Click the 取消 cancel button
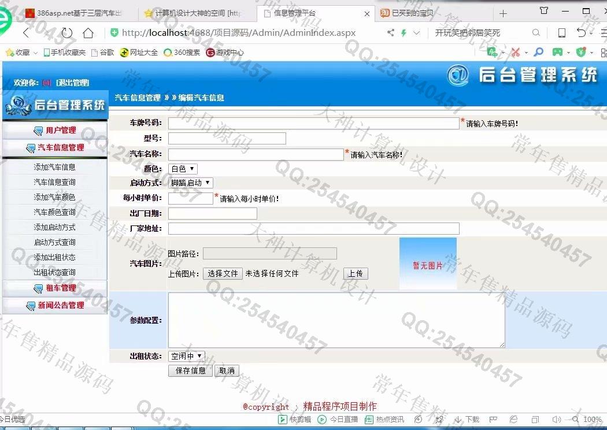Screen dimensions: 607x430 227,371
